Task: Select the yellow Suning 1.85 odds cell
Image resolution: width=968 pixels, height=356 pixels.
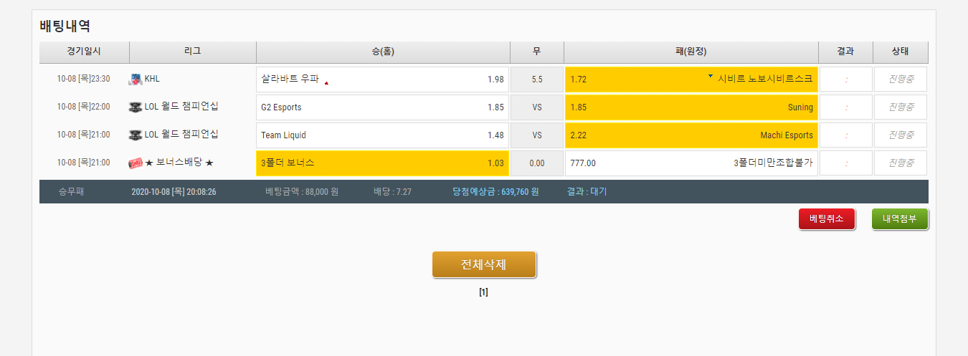Action: [691, 107]
